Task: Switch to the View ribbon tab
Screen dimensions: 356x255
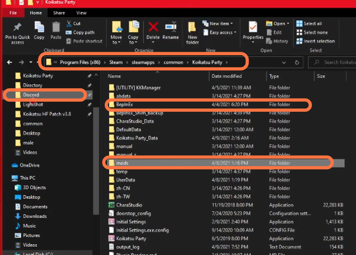Action: [81, 13]
